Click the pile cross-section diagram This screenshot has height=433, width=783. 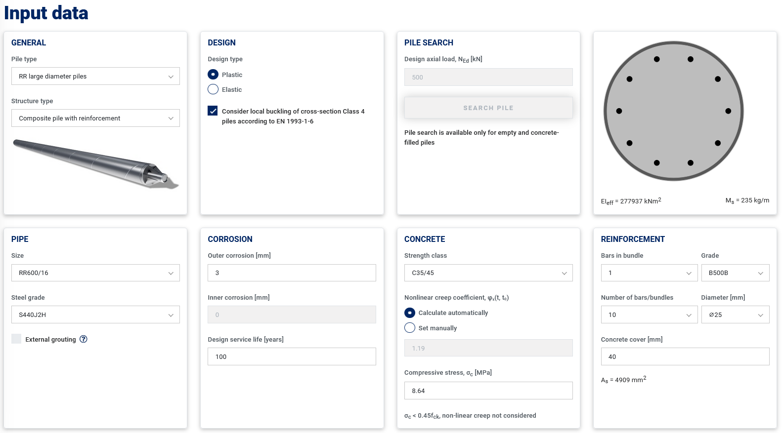point(673,111)
